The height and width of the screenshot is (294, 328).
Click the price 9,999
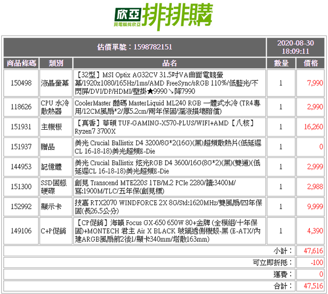pyautogui.click(x=315, y=207)
